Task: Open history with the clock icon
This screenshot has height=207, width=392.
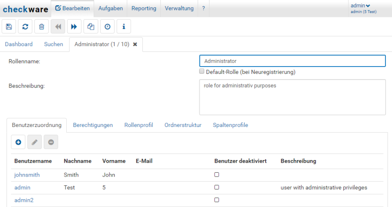Action: [107, 27]
